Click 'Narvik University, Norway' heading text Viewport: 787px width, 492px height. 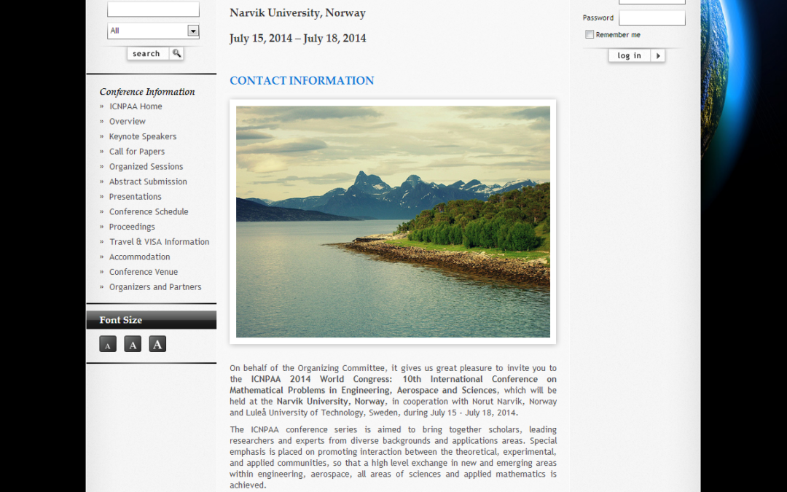coord(297,13)
